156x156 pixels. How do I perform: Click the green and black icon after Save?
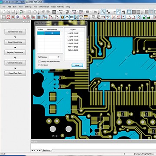(22, 12)
